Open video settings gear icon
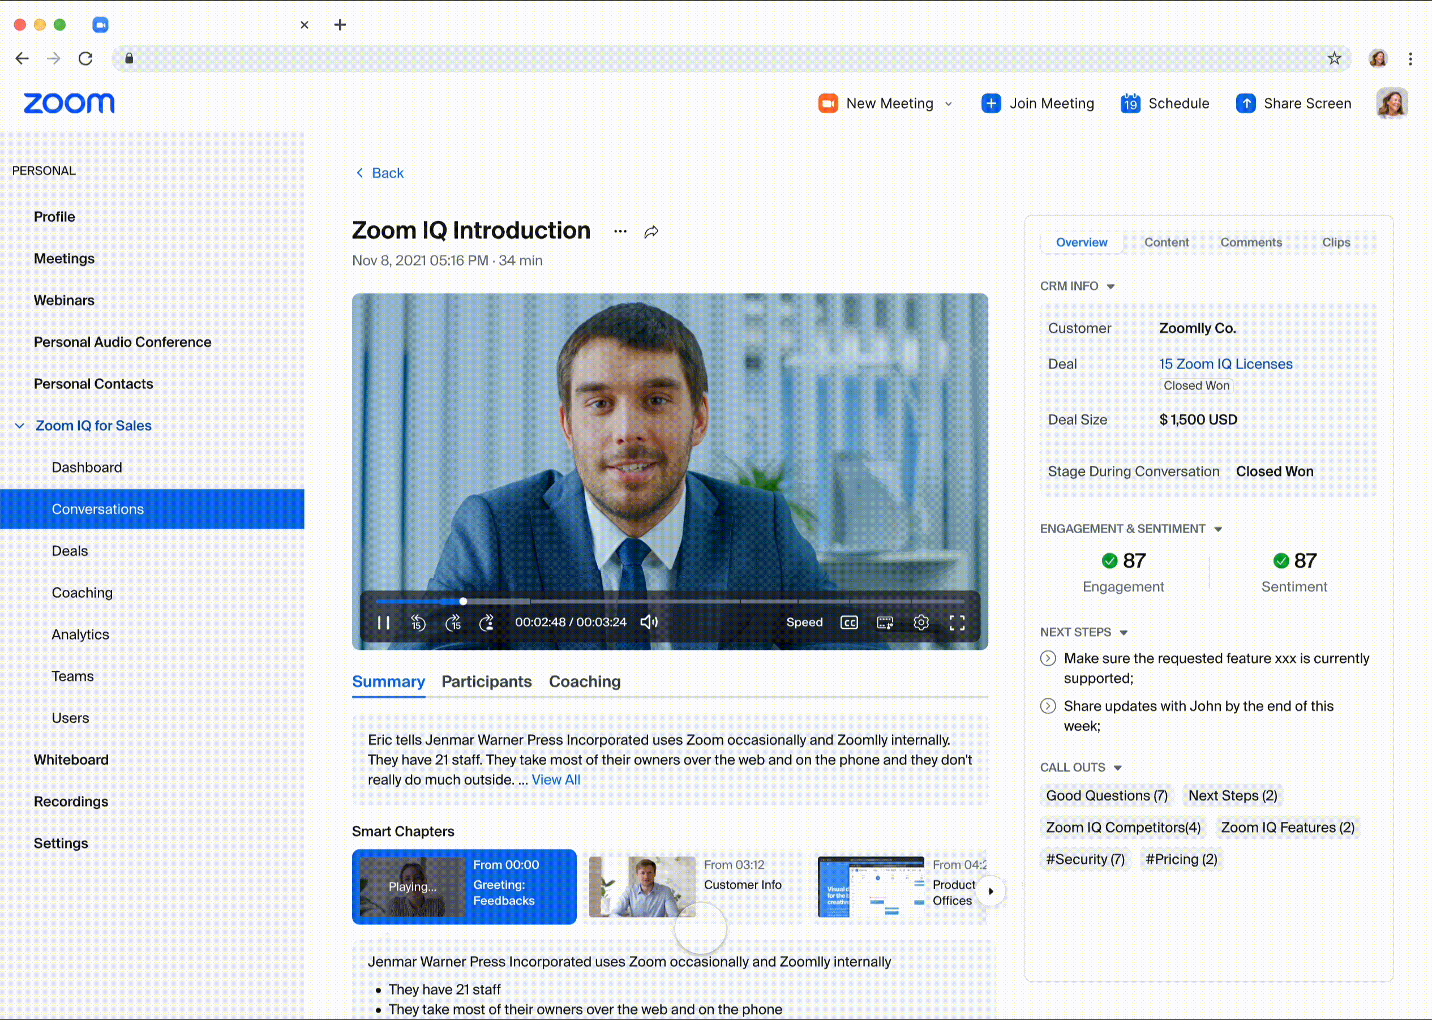This screenshot has height=1020, width=1432. [x=921, y=623]
